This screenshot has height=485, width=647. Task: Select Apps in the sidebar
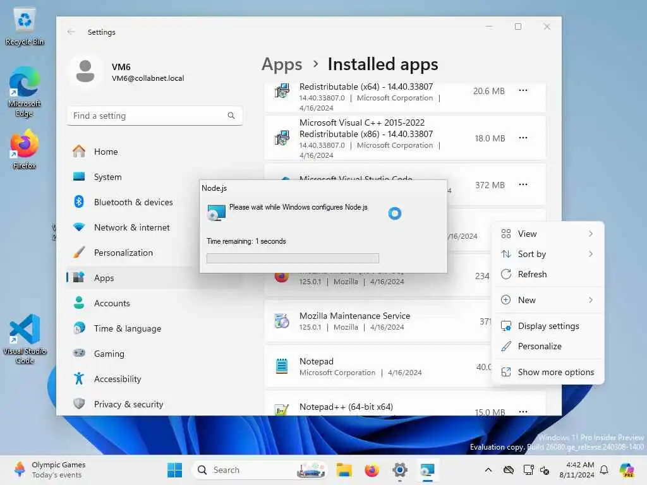coord(104,278)
